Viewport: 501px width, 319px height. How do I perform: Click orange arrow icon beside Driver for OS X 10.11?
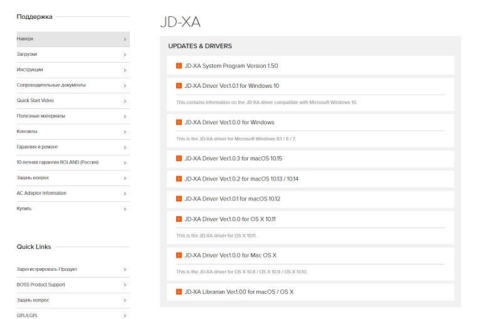179,219
